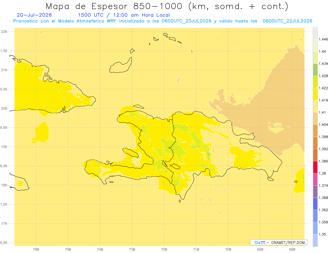Image resolution: width=328 pixels, height=253 pixels.
Task: Click the "70W" longitude label
Action: tap(228, 249)
